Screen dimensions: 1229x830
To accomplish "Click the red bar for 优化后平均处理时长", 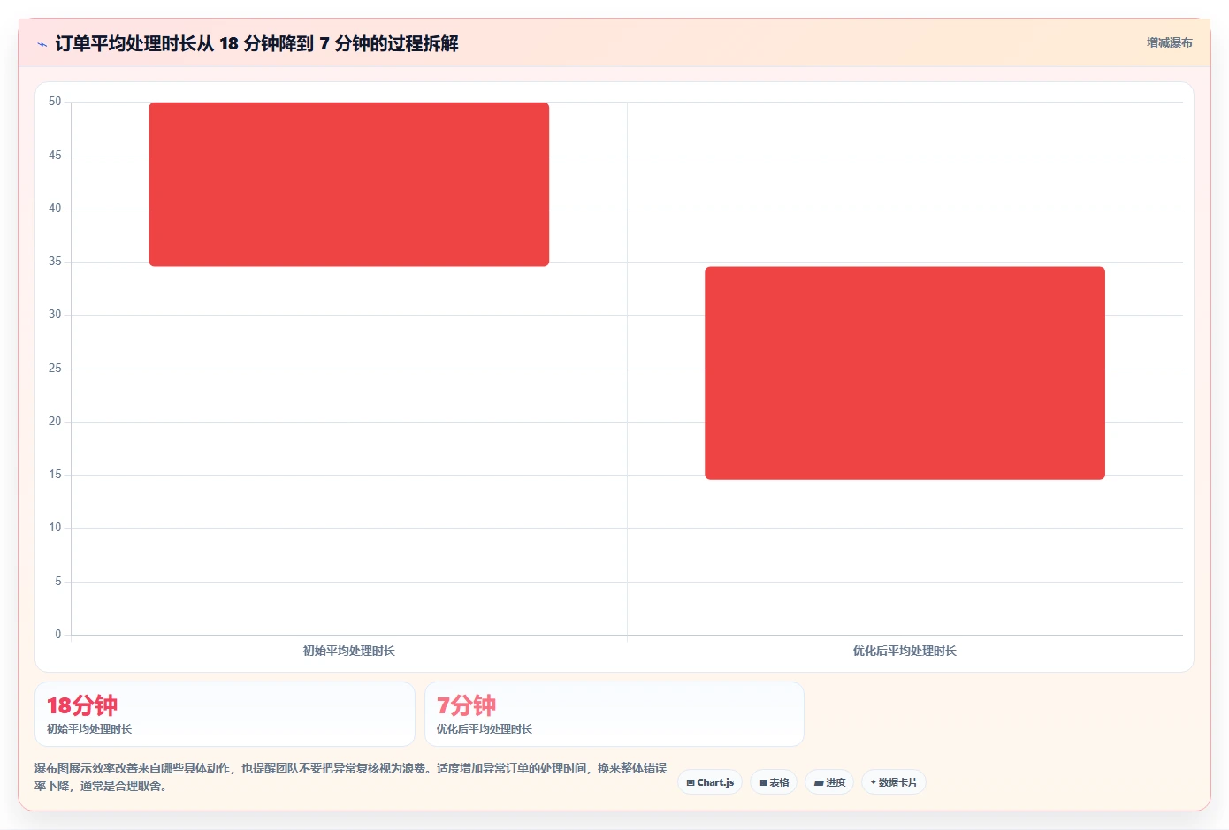I will 905,373.
